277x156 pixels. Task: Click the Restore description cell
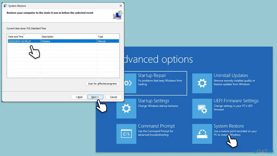[x=69, y=41]
